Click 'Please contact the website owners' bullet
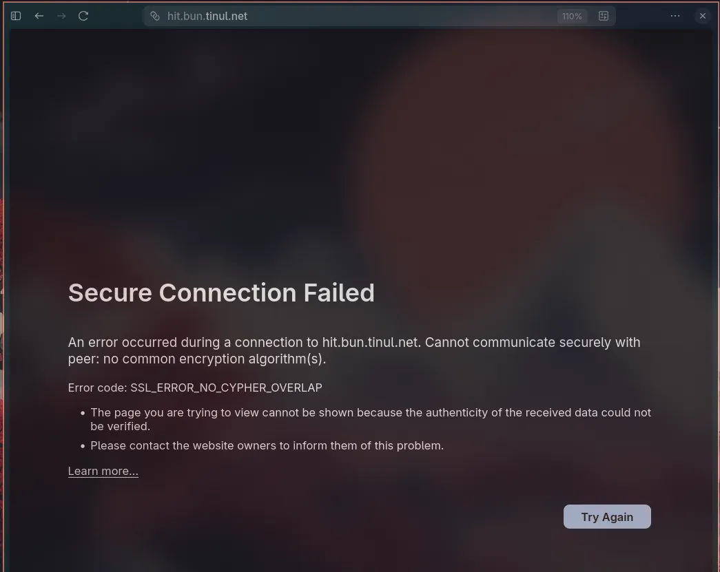This screenshot has width=720, height=572. pyautogui.click(x=267, y=445)
